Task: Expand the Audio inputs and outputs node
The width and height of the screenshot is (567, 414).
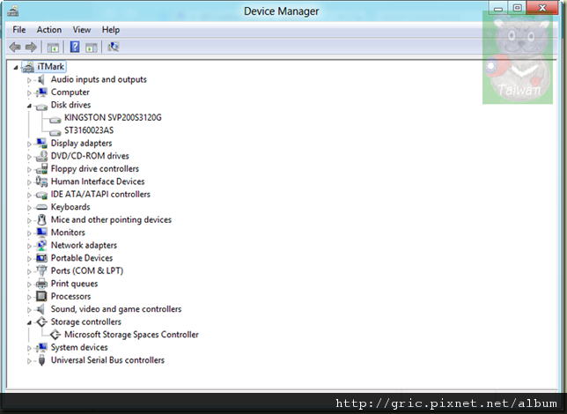Action: pos(29,80)
